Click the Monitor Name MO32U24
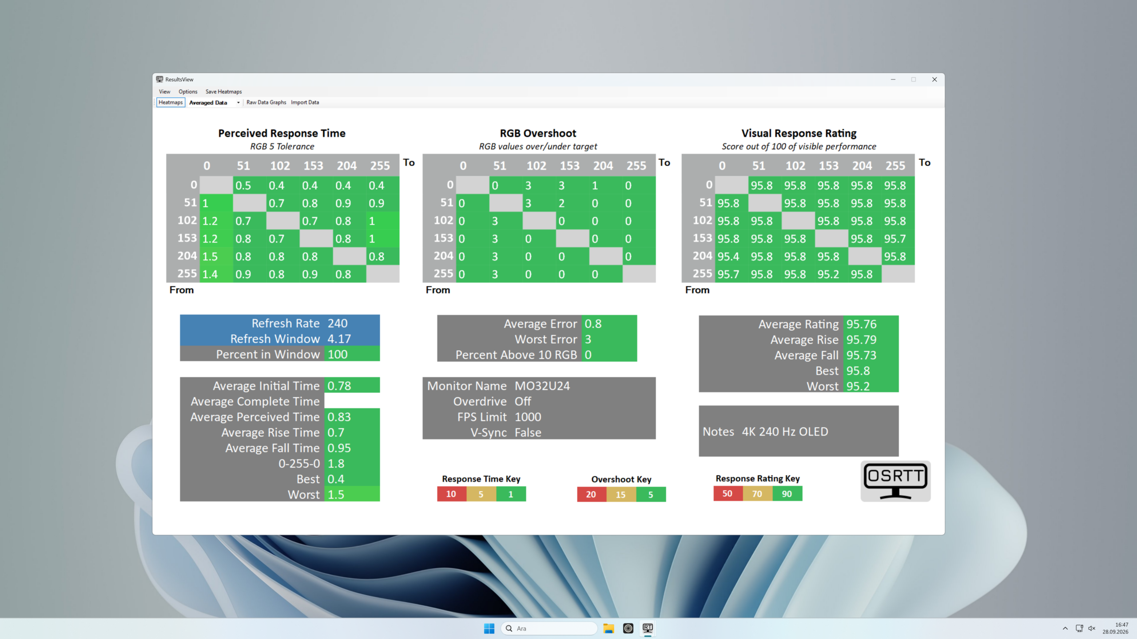The height and width of the screenshot is (639, 1137). [x=542, y=386]
